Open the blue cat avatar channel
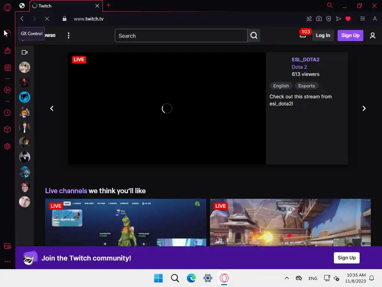 coord(25,97)
